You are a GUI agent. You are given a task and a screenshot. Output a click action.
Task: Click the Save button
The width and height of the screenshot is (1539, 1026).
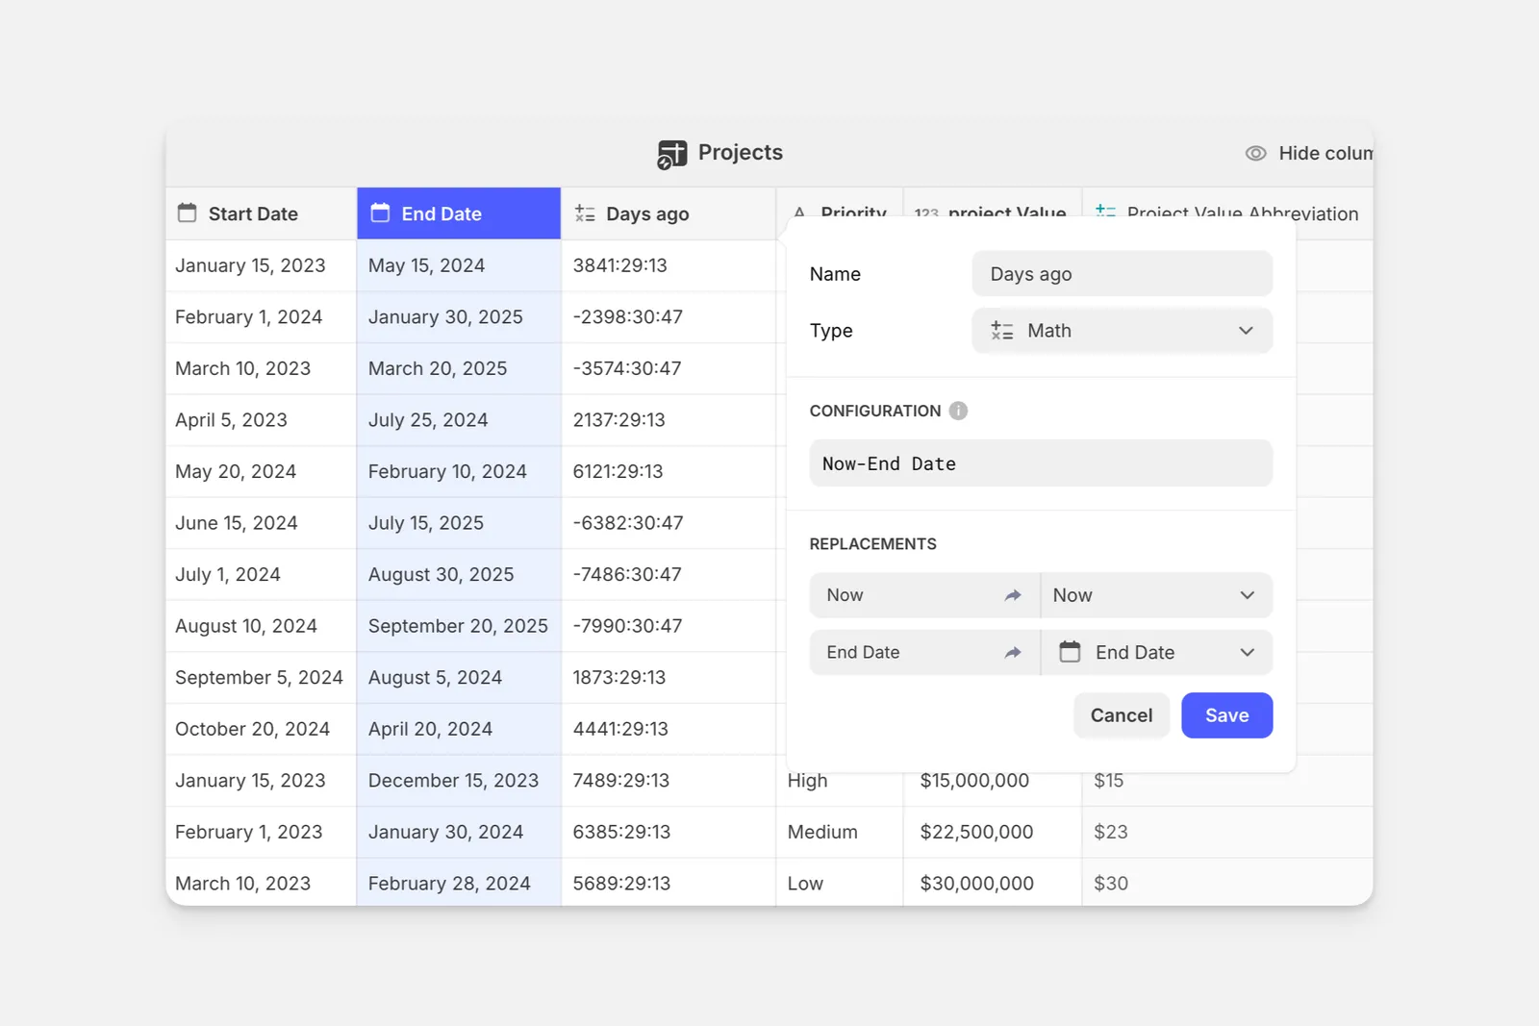point(1227,715)
